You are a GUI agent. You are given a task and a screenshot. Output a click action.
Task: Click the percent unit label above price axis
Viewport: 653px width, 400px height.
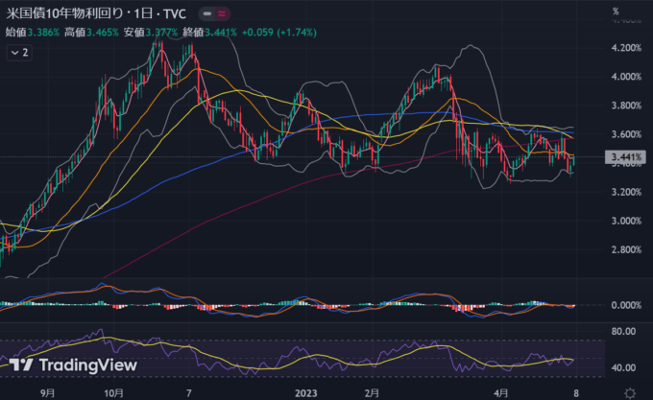[x=615, y=12]
